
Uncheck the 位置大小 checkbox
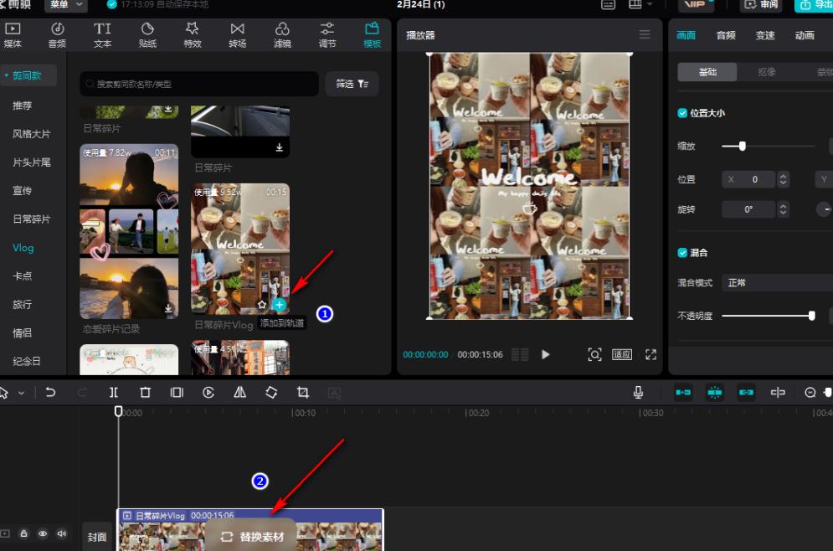(682, 113)
